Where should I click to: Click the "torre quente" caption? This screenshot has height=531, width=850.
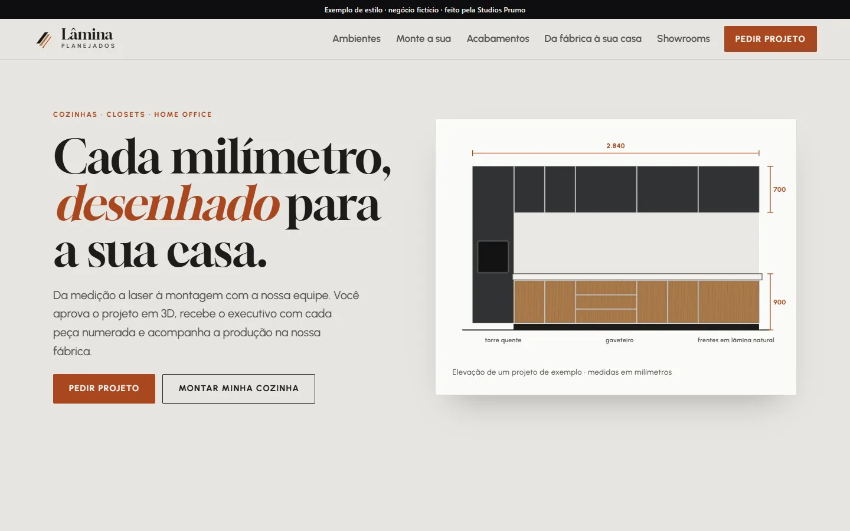click(x=503, y=340)
